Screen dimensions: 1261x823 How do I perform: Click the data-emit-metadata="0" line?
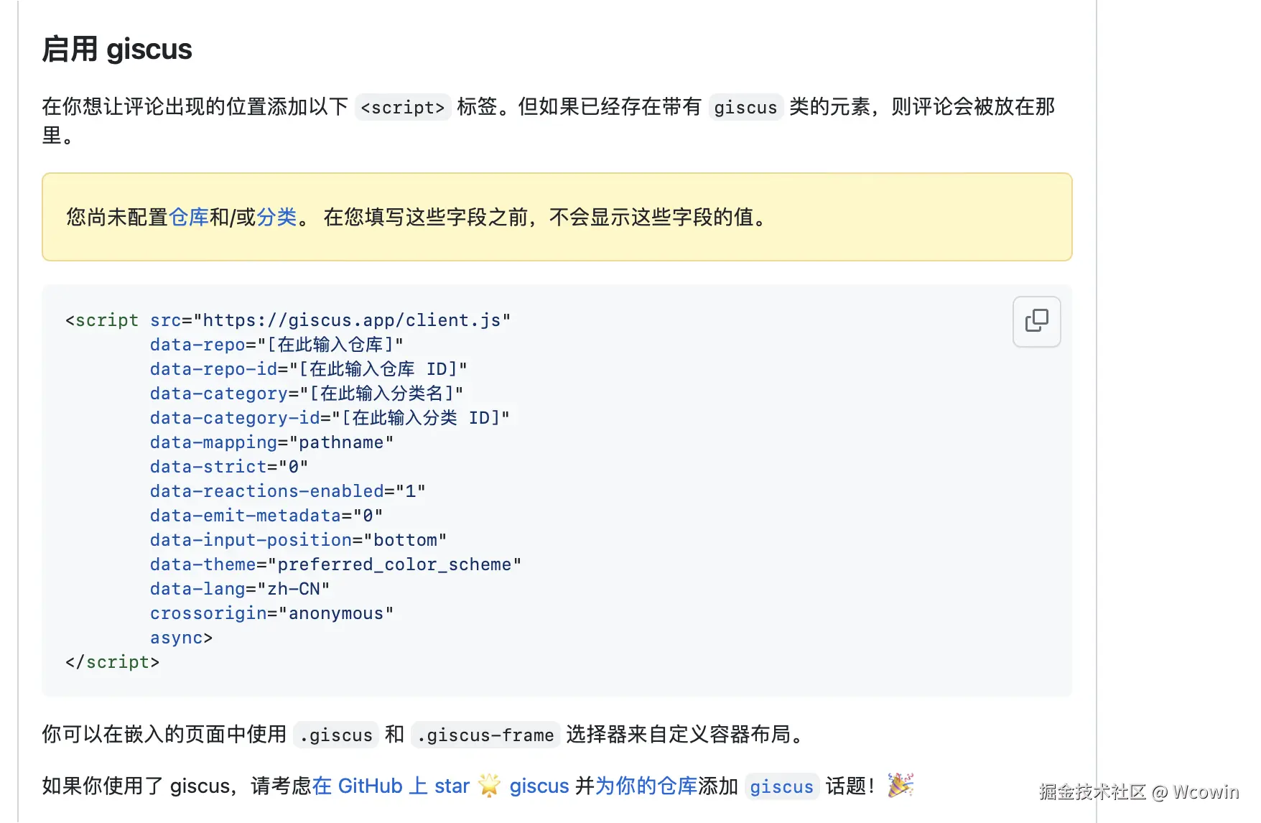click(x=266, y=516)
